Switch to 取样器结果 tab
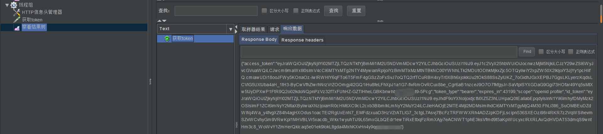Viewport: 603px width, 134px height. (x=253, y=29)
